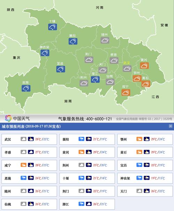The width and height of the screenshot is (174, 211).
Task: Click the Enshi rain icon on map
Action: click(x=26, y=88)
